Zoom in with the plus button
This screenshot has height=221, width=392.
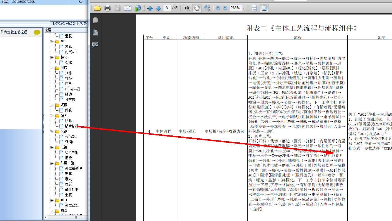(225, 8)
